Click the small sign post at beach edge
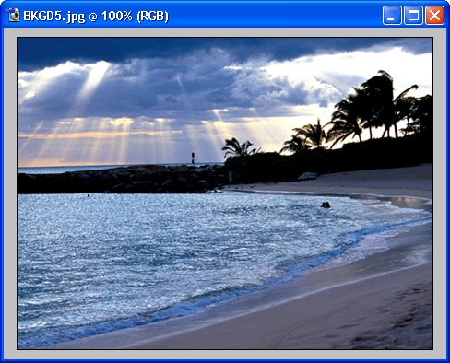 [x=231, y=176]
